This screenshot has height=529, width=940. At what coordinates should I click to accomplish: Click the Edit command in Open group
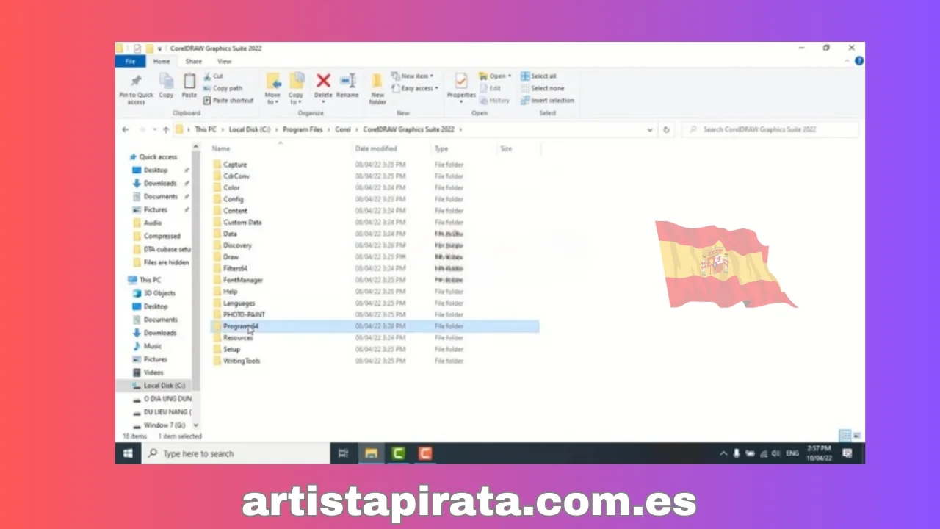490,88
